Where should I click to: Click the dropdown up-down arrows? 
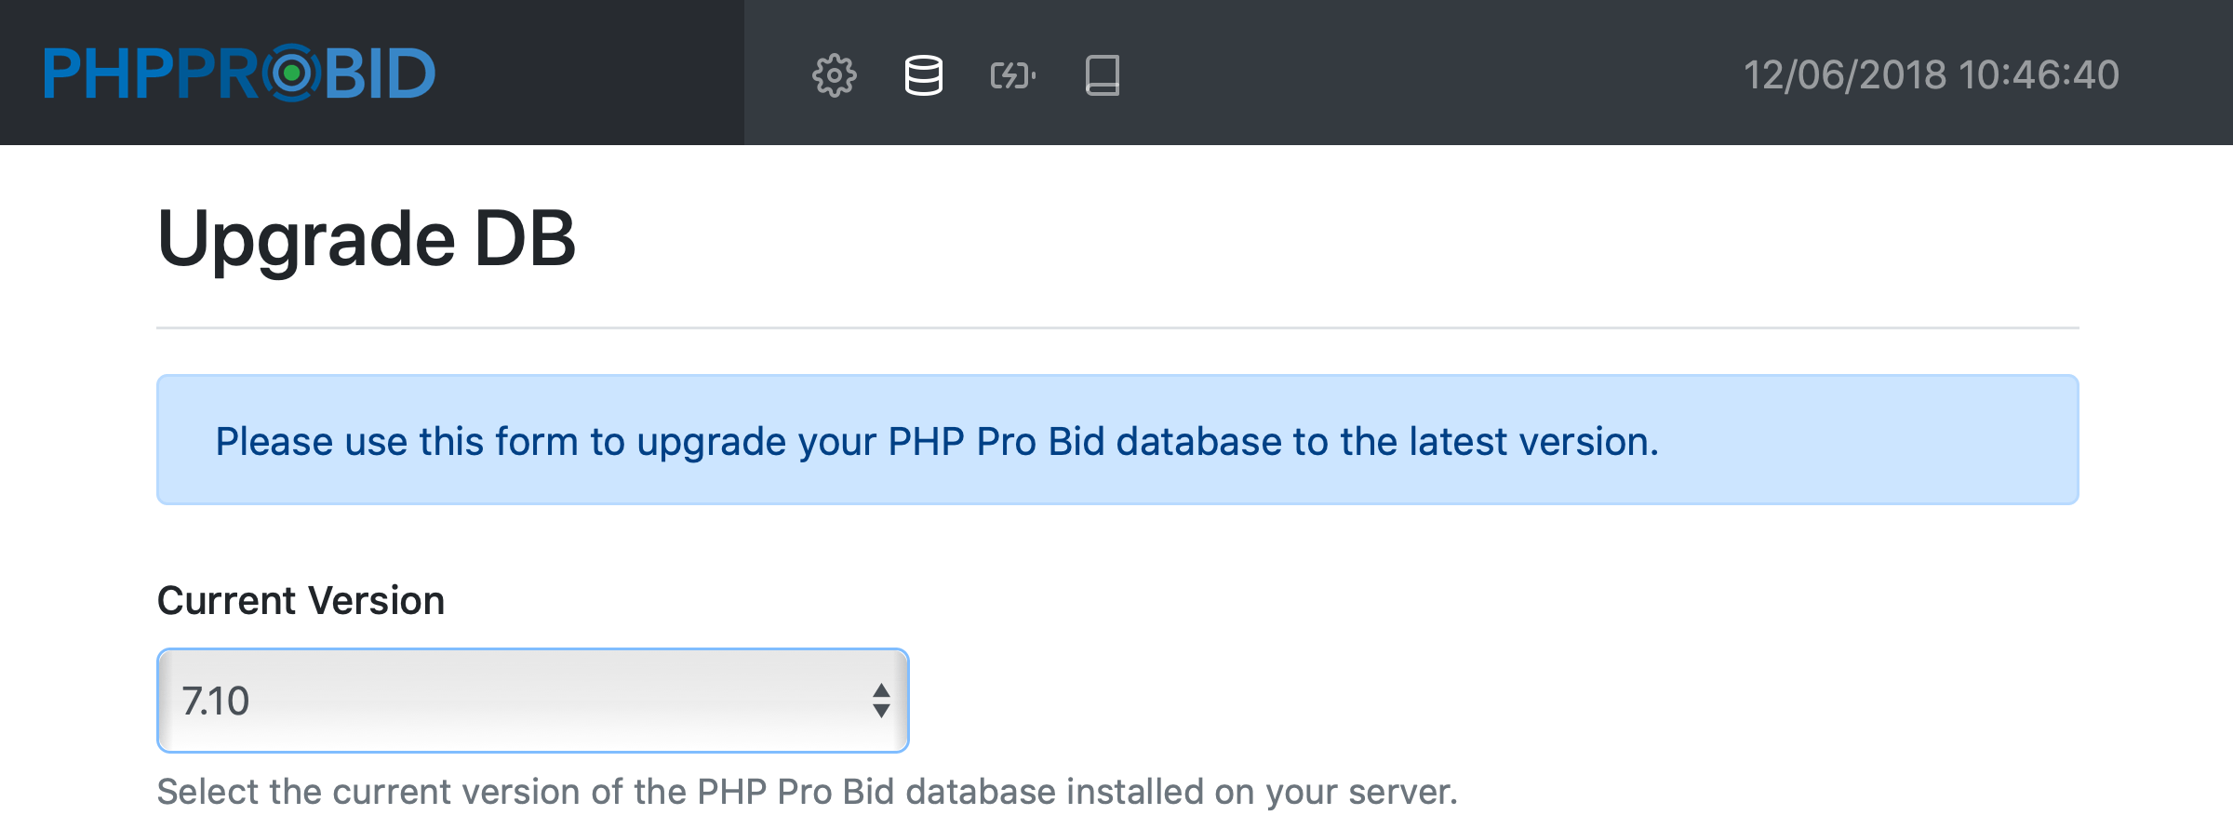point(881,701)
